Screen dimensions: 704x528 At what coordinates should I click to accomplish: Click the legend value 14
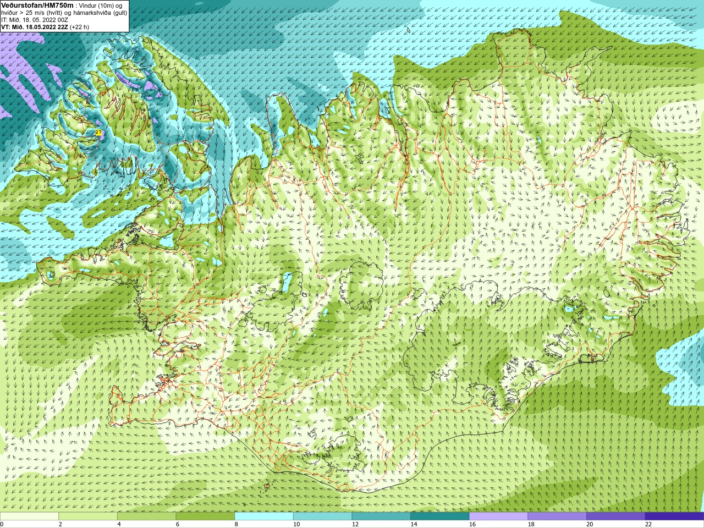pos(414,524)
